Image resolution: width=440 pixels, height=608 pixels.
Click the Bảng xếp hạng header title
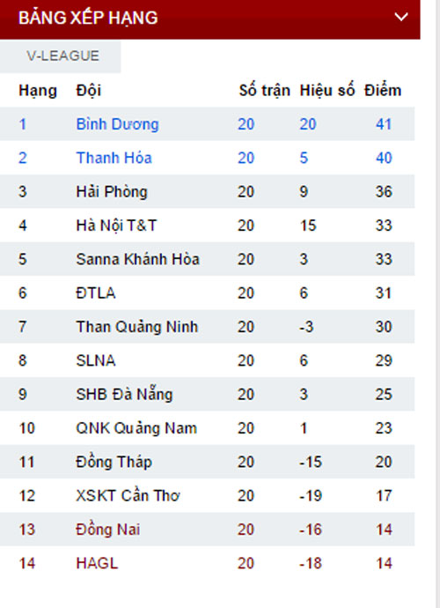[x=88, y=18]
